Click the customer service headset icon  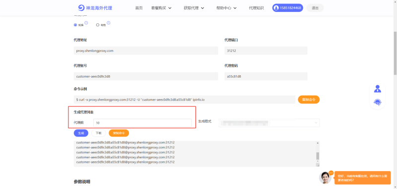click(378, 102)
